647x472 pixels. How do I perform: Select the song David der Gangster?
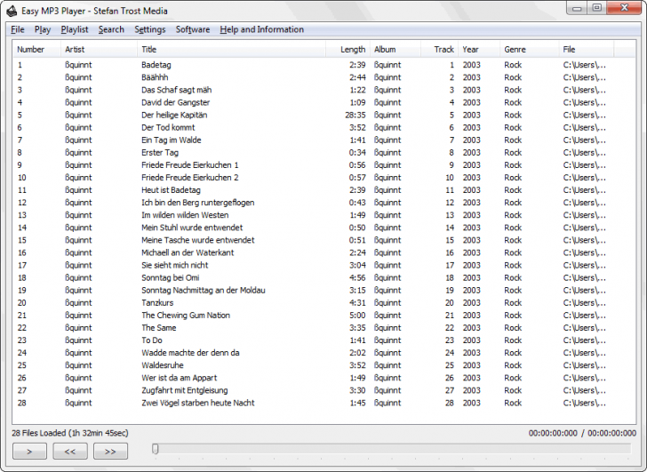pyautogui.click(x=175, y=102)
